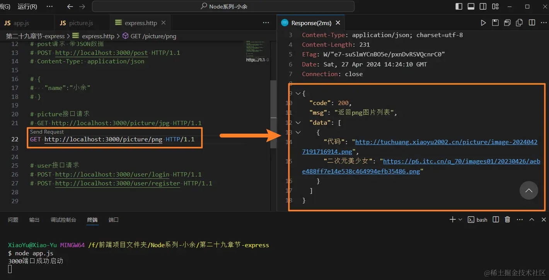Click the copy response icon

click(520, 23)
